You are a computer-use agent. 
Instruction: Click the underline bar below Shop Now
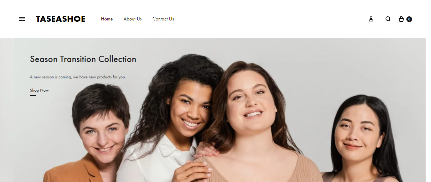[33, 95]
